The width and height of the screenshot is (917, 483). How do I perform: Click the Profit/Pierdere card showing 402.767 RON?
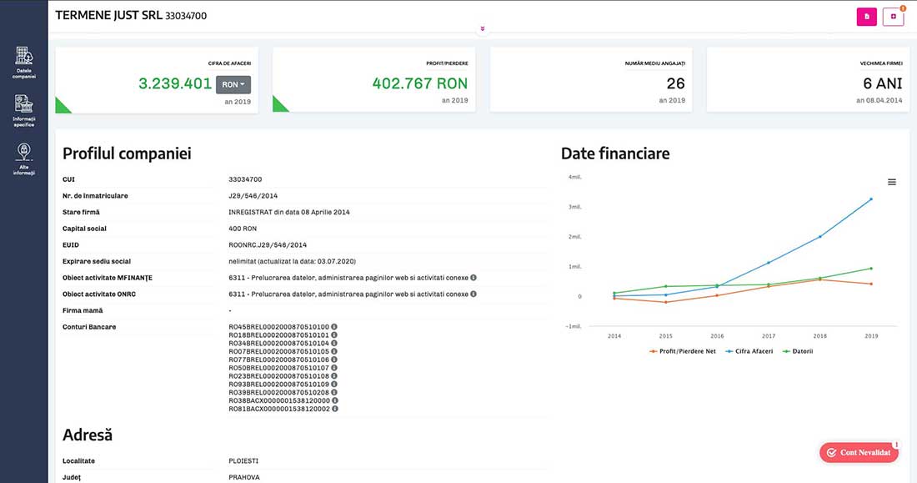tap(373, 80)
